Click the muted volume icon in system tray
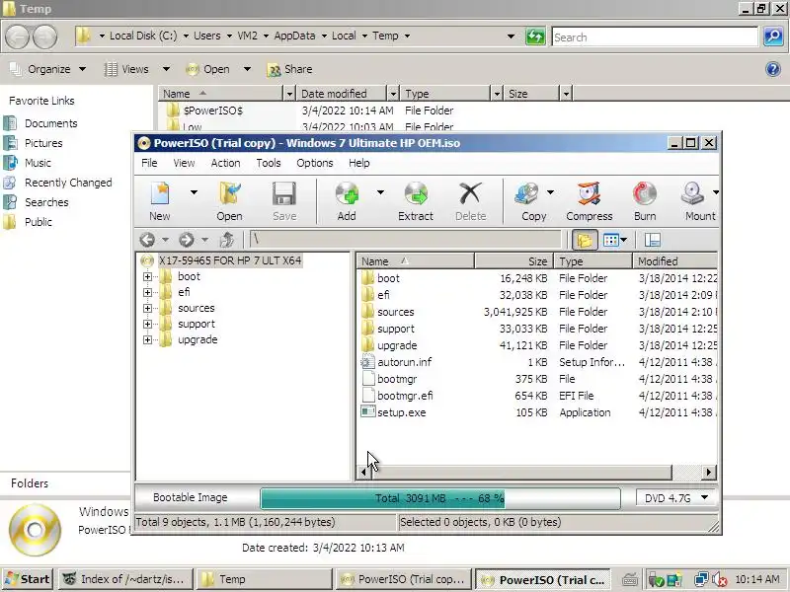The width and height of the screenshot is (790, 592). click(x=719, y=579)
